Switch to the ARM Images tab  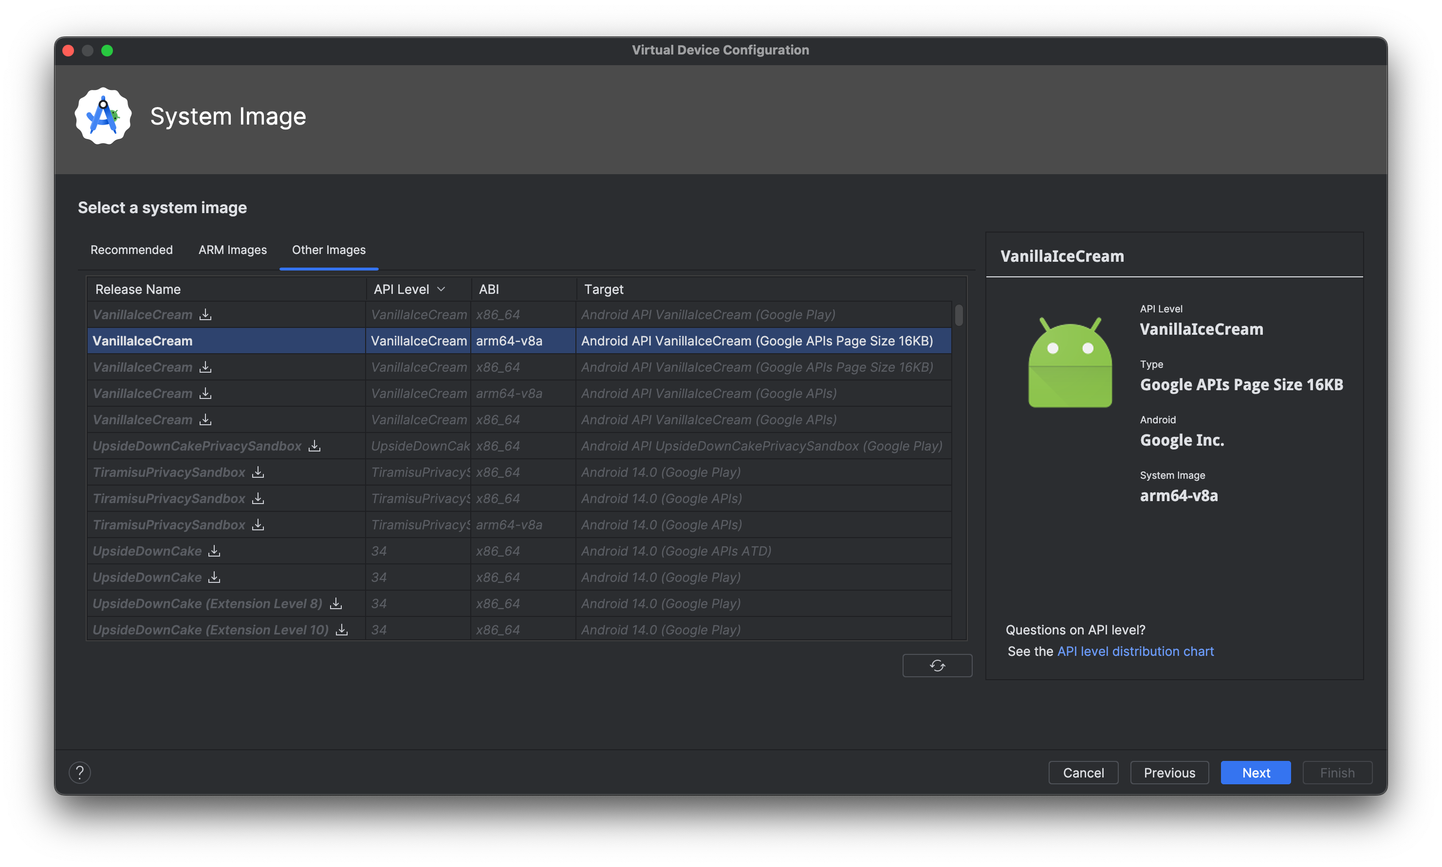click(232, 249)
